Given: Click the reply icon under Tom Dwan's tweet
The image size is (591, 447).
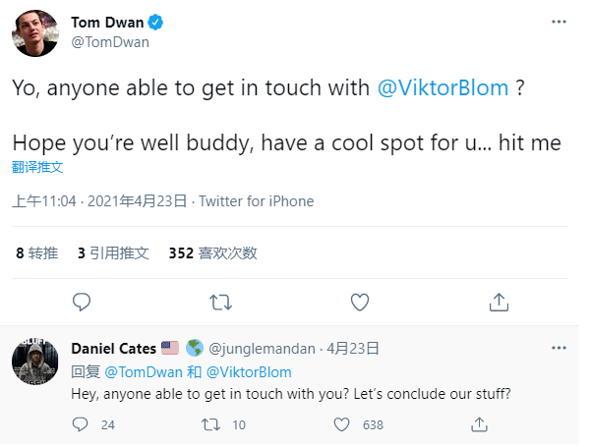Looking at the screenshot, I should 83,301.
